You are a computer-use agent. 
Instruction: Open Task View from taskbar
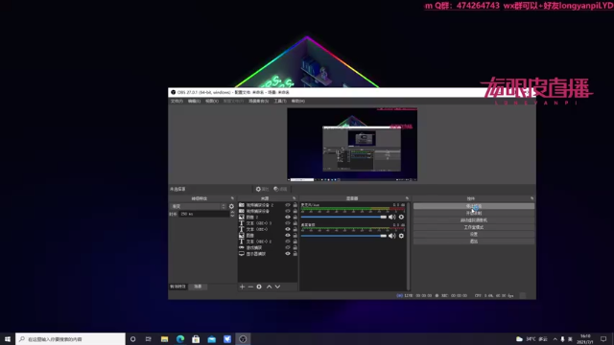point(149,339)
